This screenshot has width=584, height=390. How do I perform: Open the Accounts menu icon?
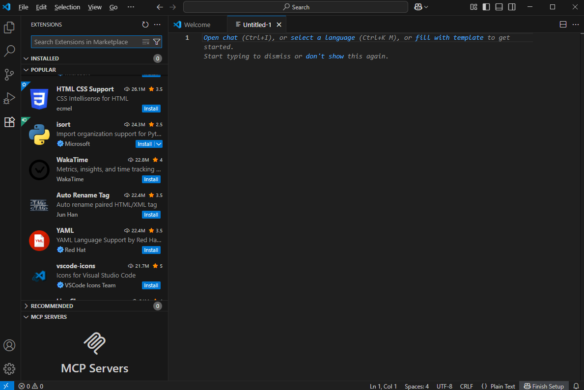[x=9, y=345]
